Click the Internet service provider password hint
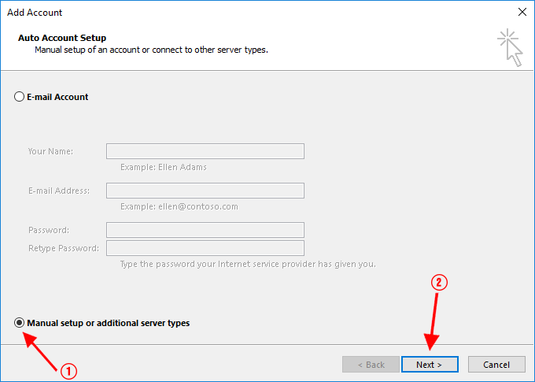Screen dimensions: 535x382 248,264
